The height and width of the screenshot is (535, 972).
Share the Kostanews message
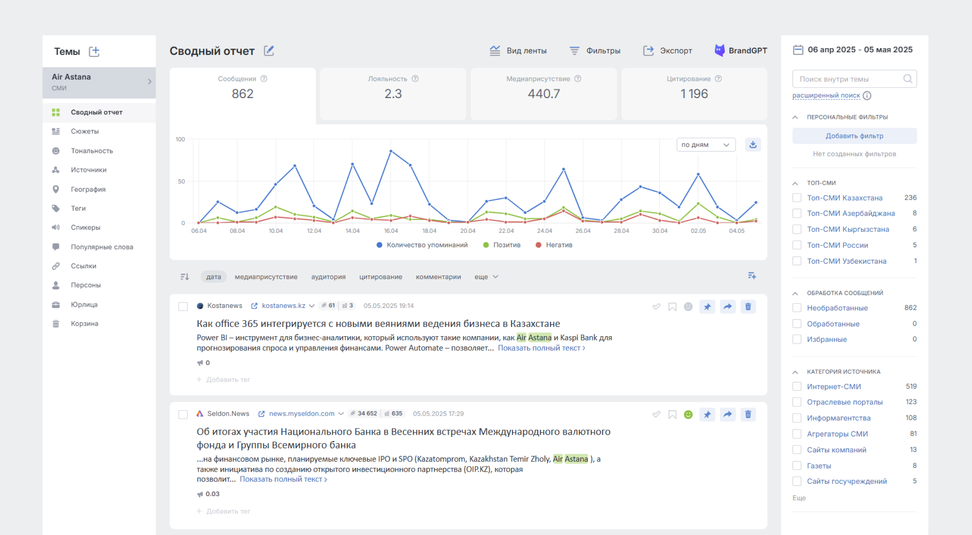tap(727, 306)
